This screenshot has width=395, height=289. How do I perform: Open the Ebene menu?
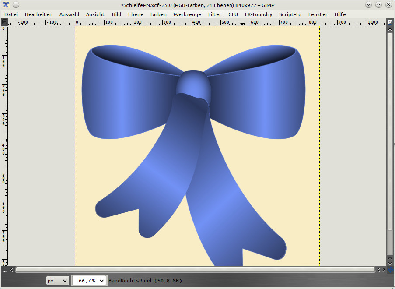tap(136, 14)
